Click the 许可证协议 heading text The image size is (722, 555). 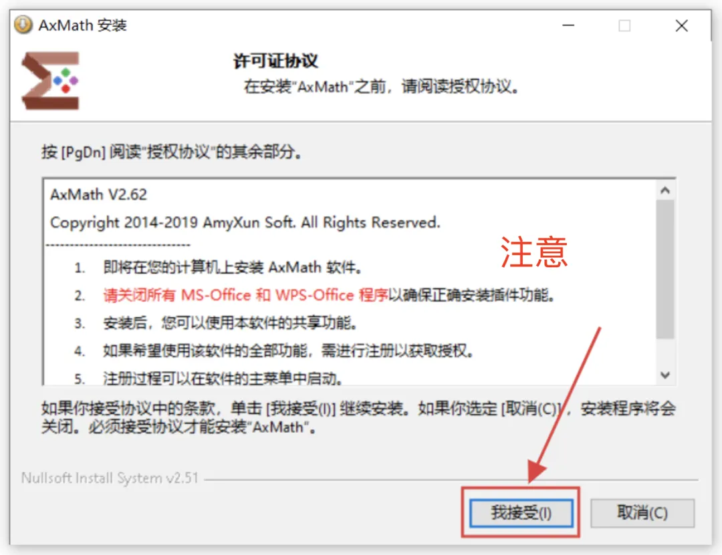[275, 61]
